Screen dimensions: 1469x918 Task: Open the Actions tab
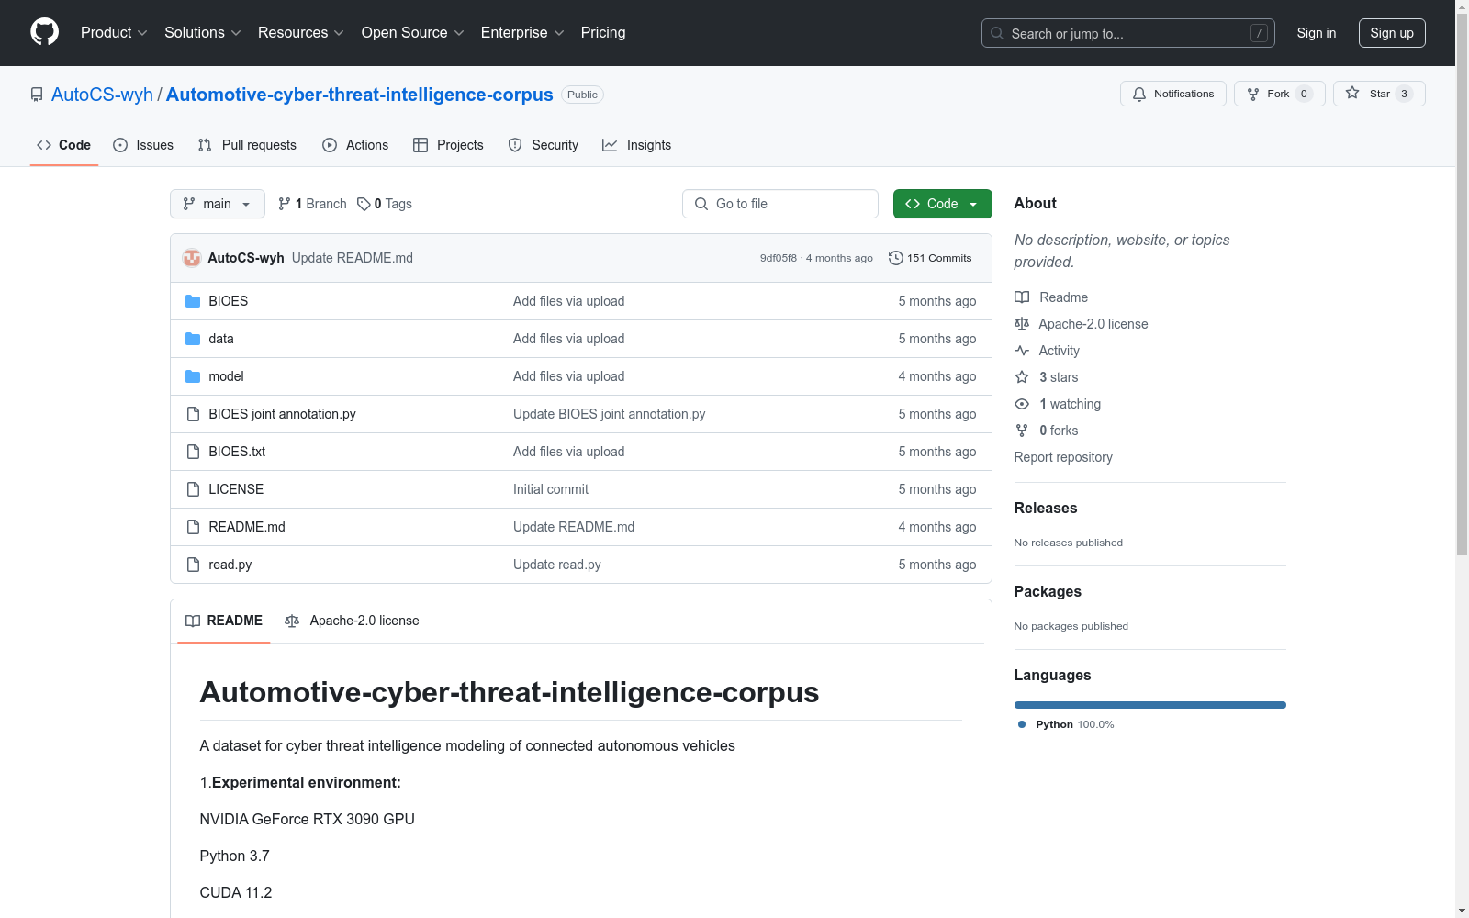[x=355, y=145]
